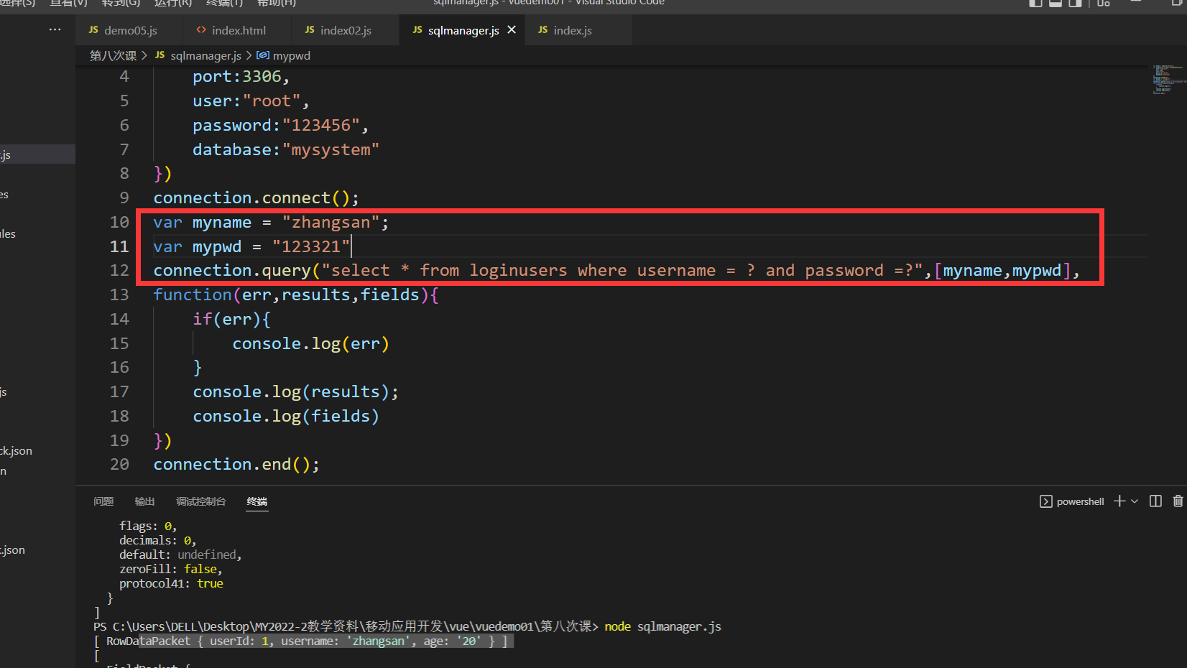Create a new terminal with the plus icon

click(x=1119, y=501)
